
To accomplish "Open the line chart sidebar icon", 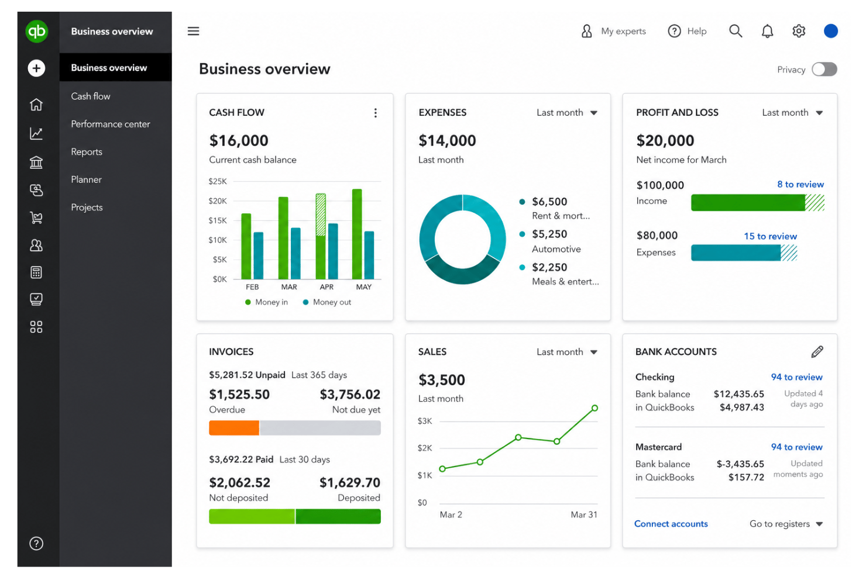I will 36,134.
